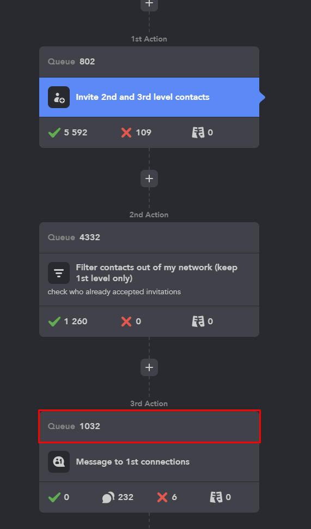Click the red X next to 6
The height and width of the screenshot is (529, 311).
point(162,497)
